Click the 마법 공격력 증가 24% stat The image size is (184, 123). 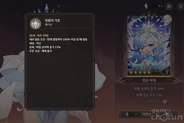coord(149,89)
